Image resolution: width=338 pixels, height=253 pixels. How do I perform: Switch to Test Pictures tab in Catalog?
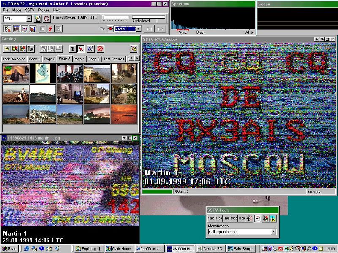pos(114,59)
